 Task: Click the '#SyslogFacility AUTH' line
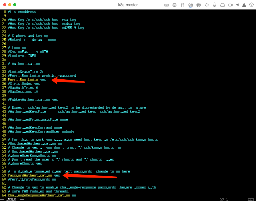point(28,52)
